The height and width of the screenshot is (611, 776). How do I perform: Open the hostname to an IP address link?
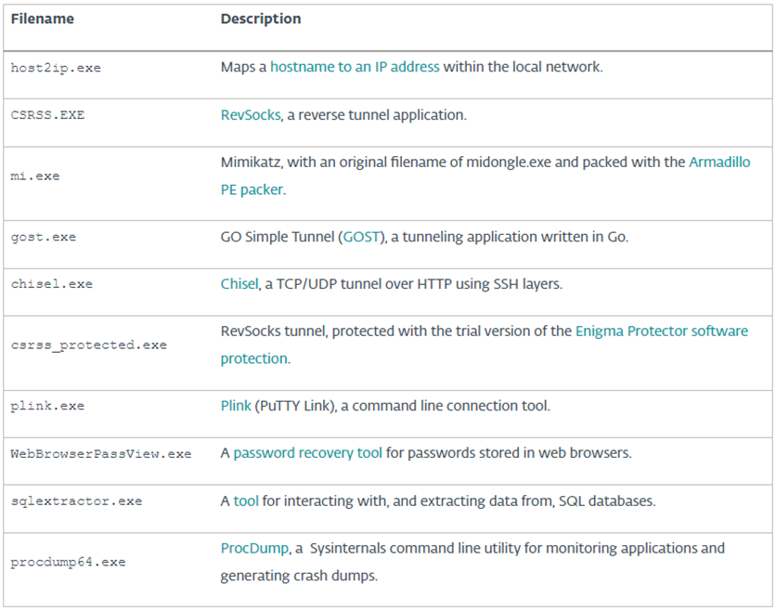point(355,67)
